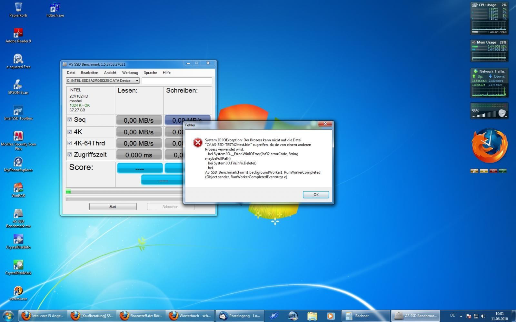
Task: Launch McAfee Security Scan Plus icon
Action: click(x=18, y=141)
